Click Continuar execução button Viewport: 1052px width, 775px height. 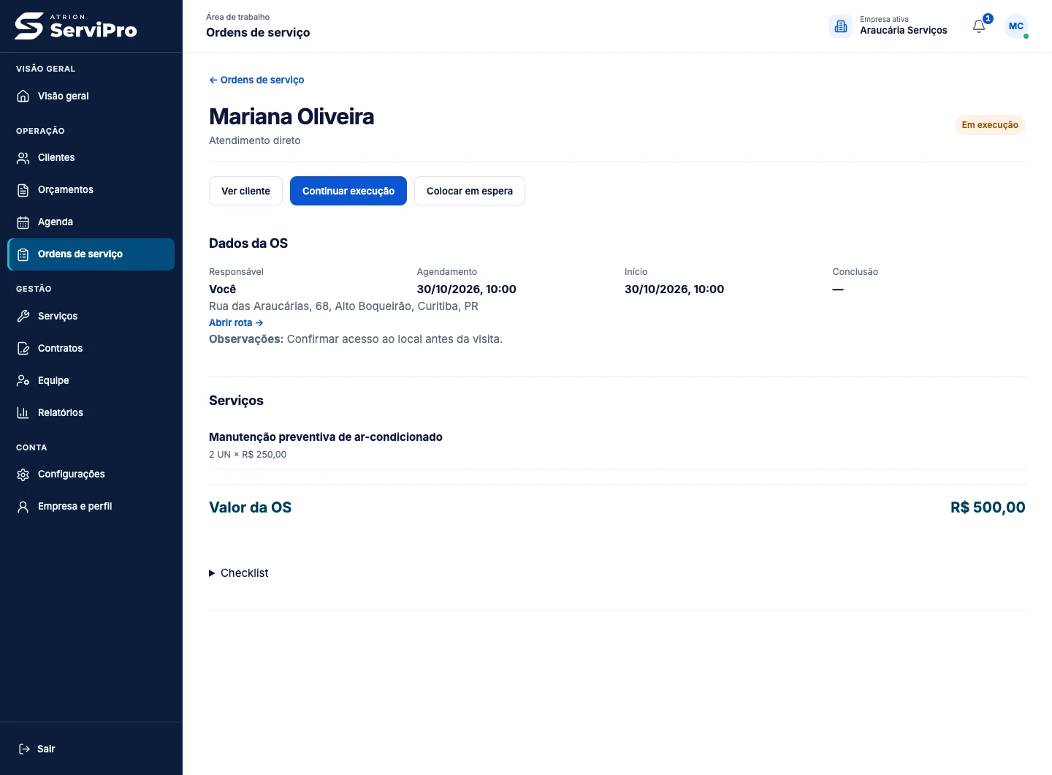click(x=348, y=191)
